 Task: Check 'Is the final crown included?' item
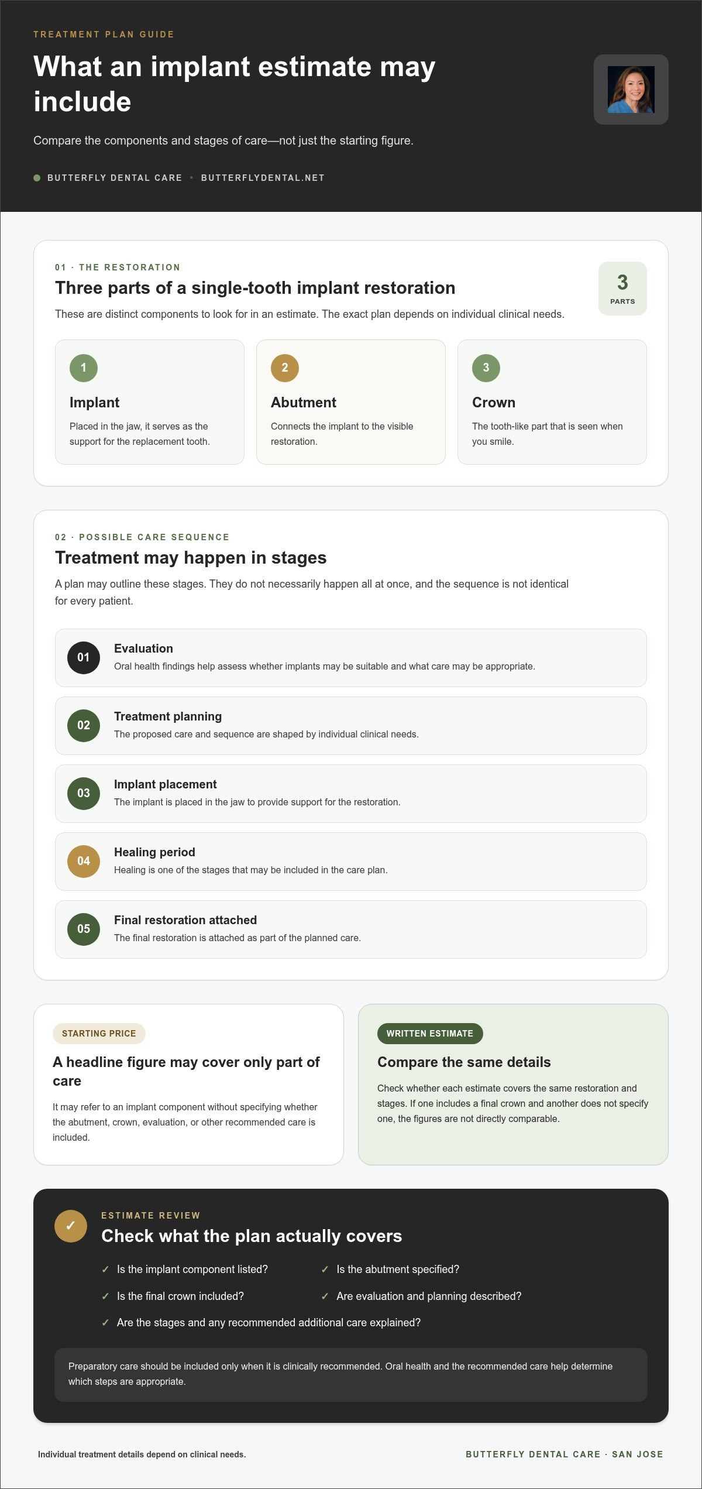click(173, 1296)
